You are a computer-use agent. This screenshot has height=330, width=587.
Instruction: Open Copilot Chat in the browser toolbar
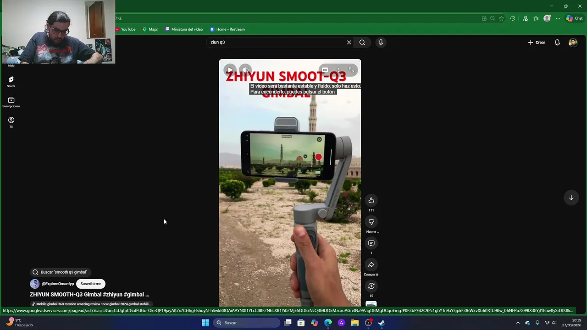[x=574, y=18]
